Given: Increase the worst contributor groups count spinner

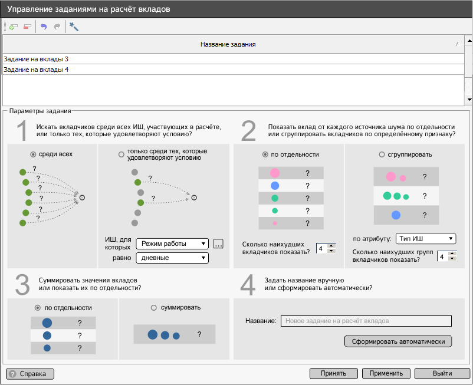Looking at the screenshot, I should pos(452,254).
